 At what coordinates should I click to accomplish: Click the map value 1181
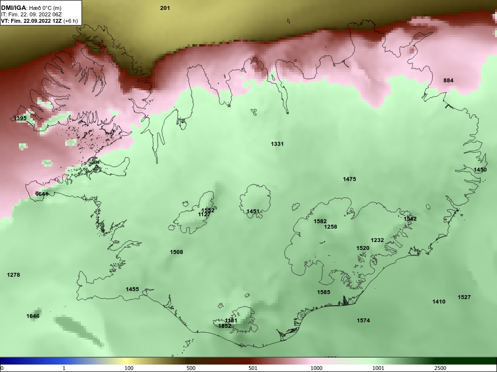[231, 320]
